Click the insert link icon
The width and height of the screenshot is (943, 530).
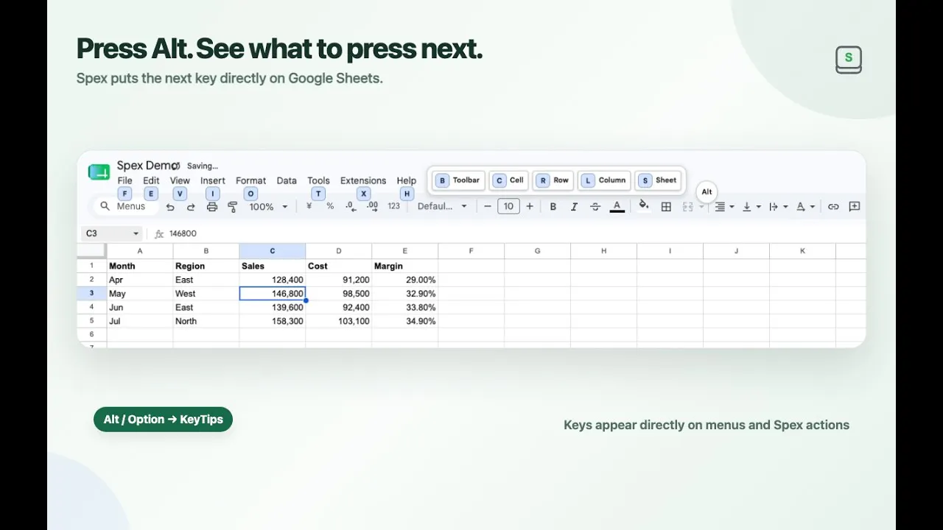click(833, 207)
